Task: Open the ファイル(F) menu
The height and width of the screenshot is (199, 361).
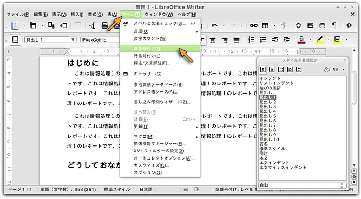Action: (x=18, y=14)
